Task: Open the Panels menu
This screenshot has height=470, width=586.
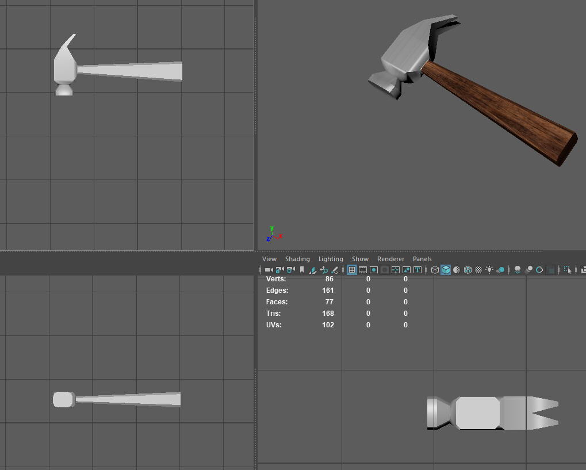Action: (422, 259)
